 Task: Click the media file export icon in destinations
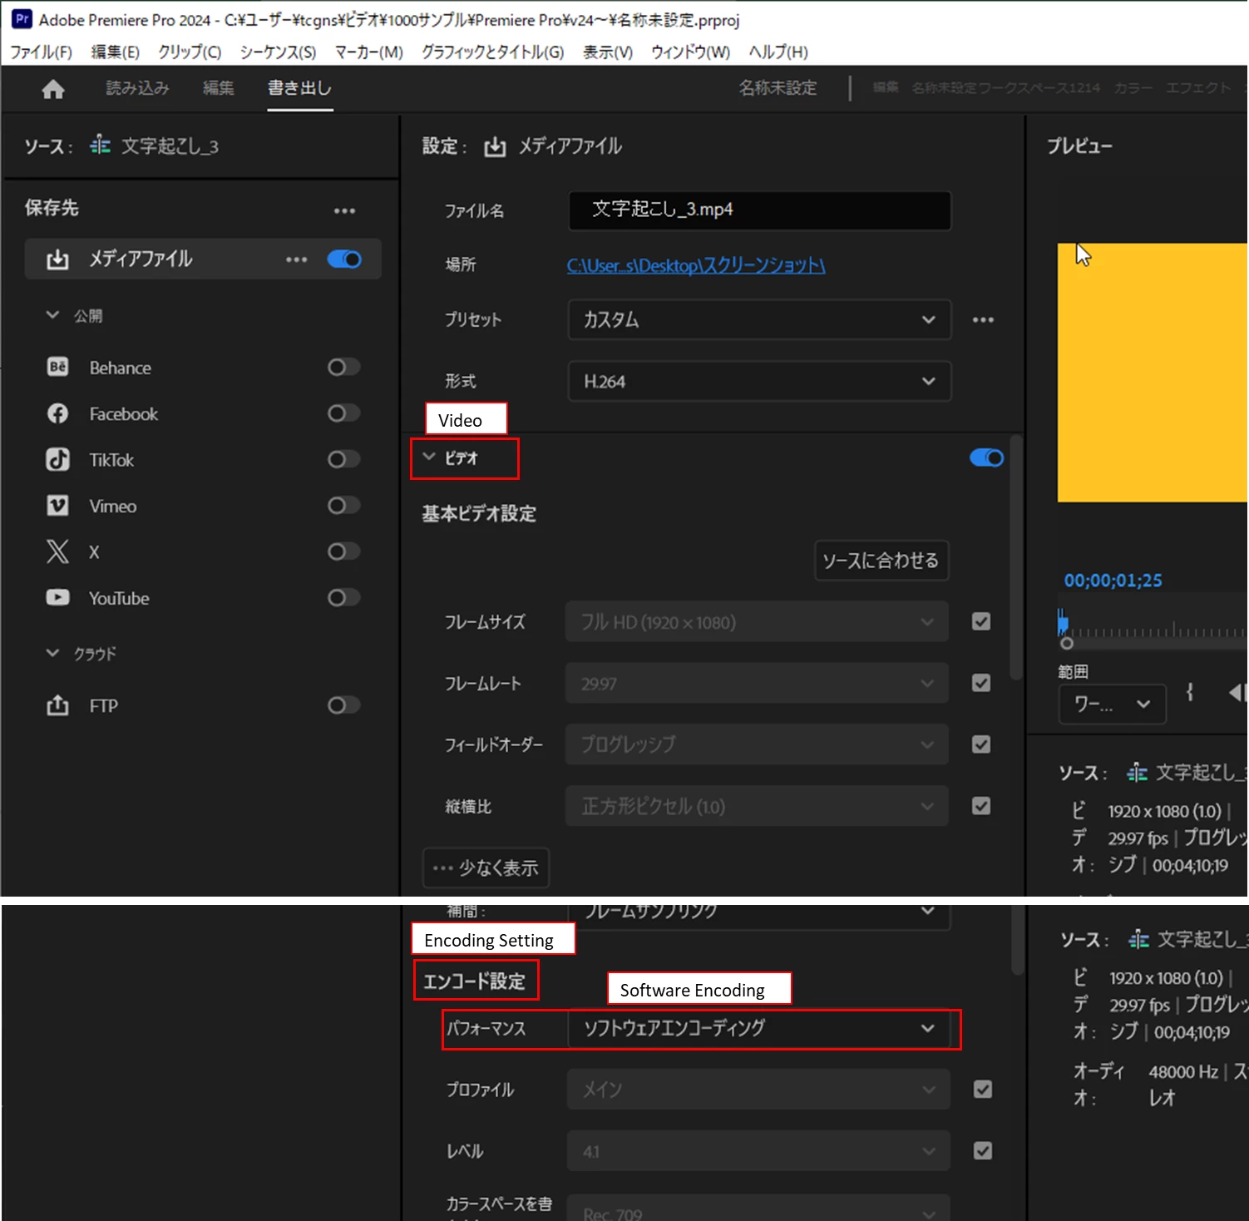[x=57, y=260]
